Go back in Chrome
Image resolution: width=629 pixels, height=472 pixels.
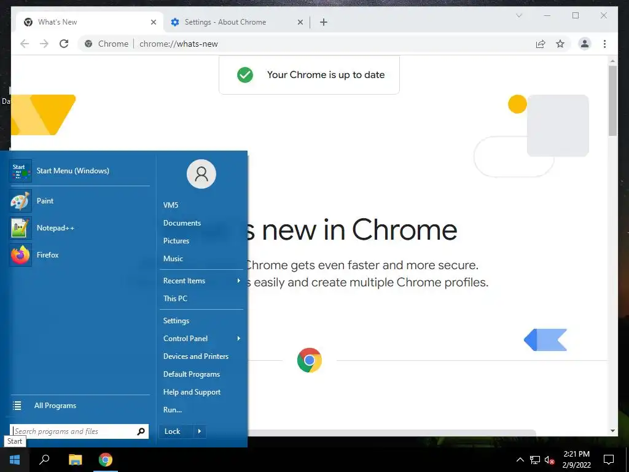click(25, 44)
